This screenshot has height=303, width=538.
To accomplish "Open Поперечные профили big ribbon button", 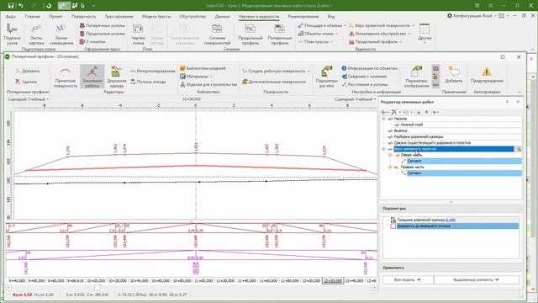I will click(279, 35).
